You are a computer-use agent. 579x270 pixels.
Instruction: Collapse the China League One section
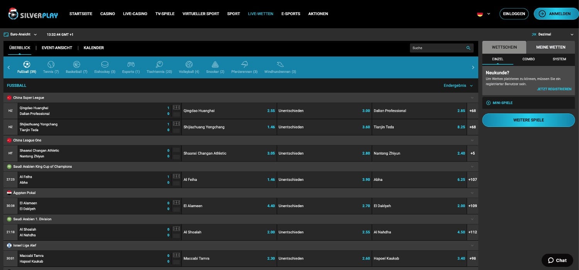point(472,140)
